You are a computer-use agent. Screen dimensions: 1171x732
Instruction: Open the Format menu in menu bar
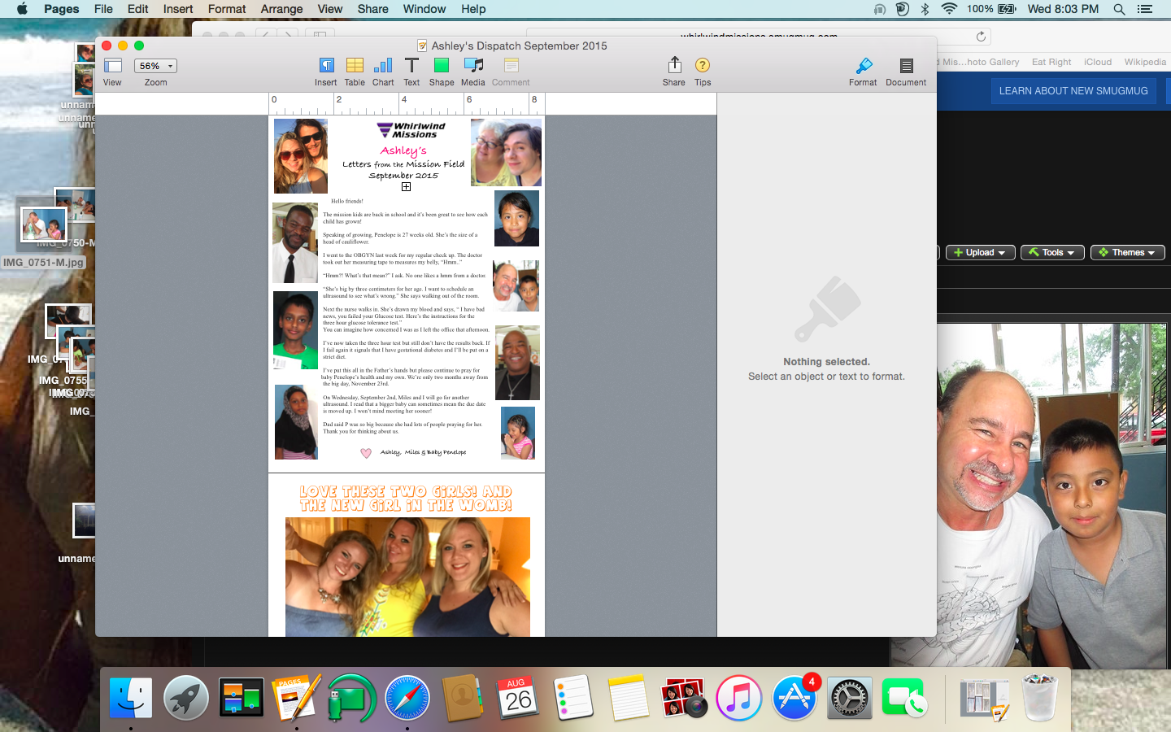[x=227, y=9]
